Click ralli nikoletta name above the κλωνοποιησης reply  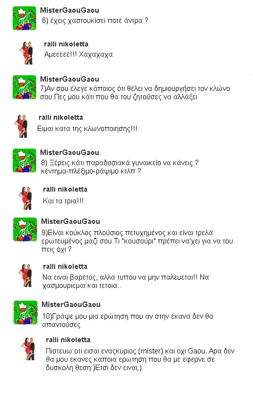click(61, 117)
